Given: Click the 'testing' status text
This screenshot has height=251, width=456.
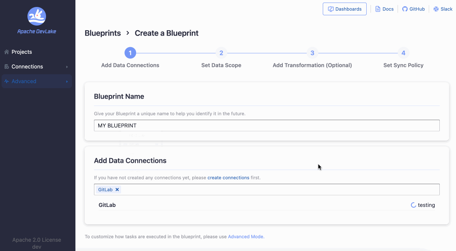Looking at the screenshot, I should (426, 205).
